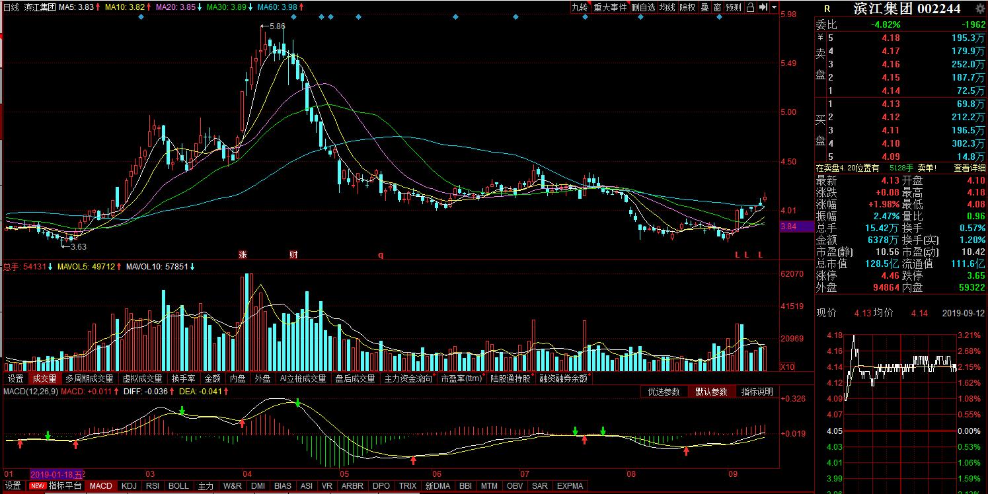
Task: Open the settings gear beside stock name
Action: click(x=980, y=9)
